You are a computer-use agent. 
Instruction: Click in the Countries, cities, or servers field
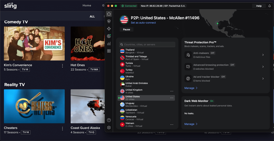coord(147,45)
